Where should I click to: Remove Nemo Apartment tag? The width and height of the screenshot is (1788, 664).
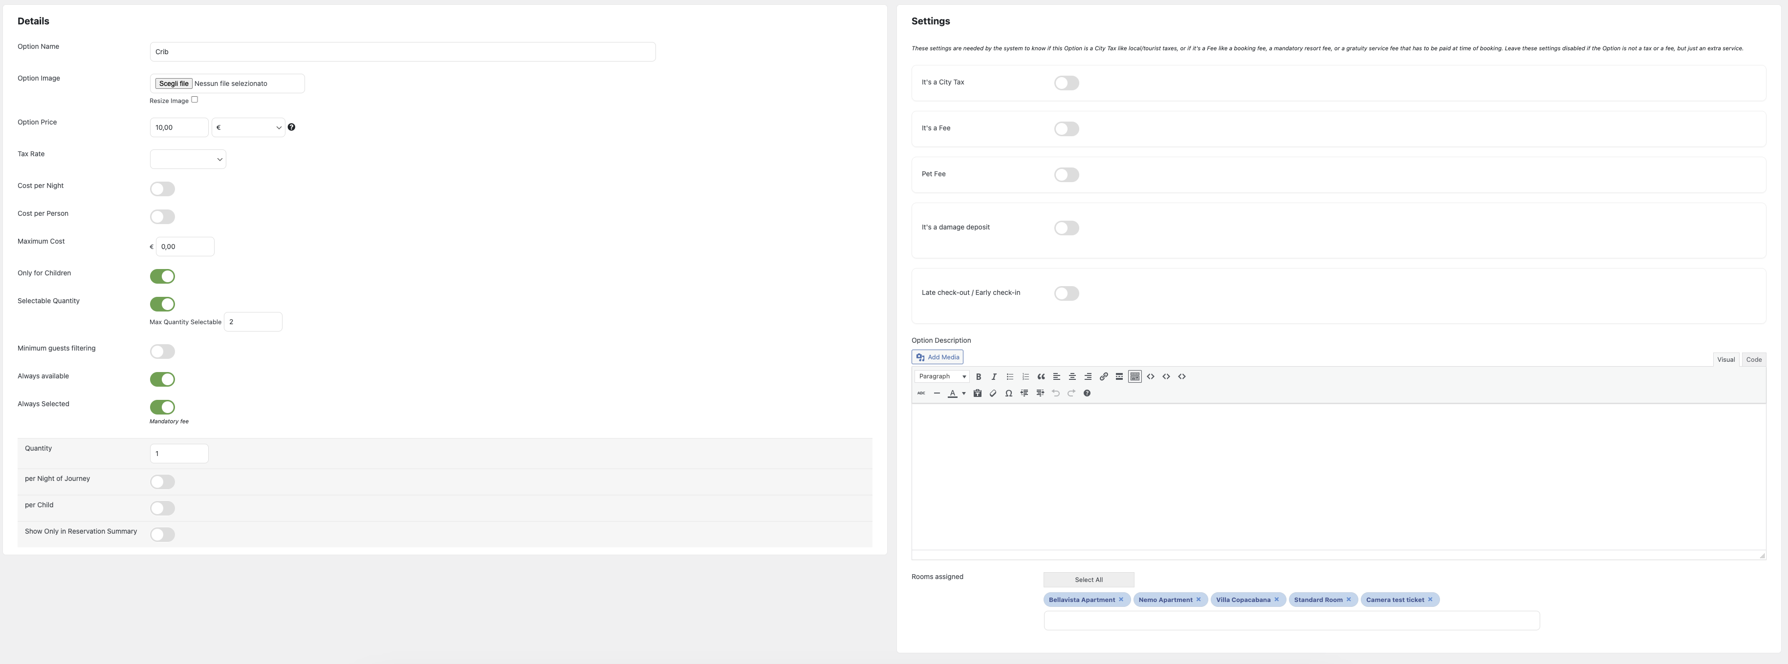[1198, 600]
